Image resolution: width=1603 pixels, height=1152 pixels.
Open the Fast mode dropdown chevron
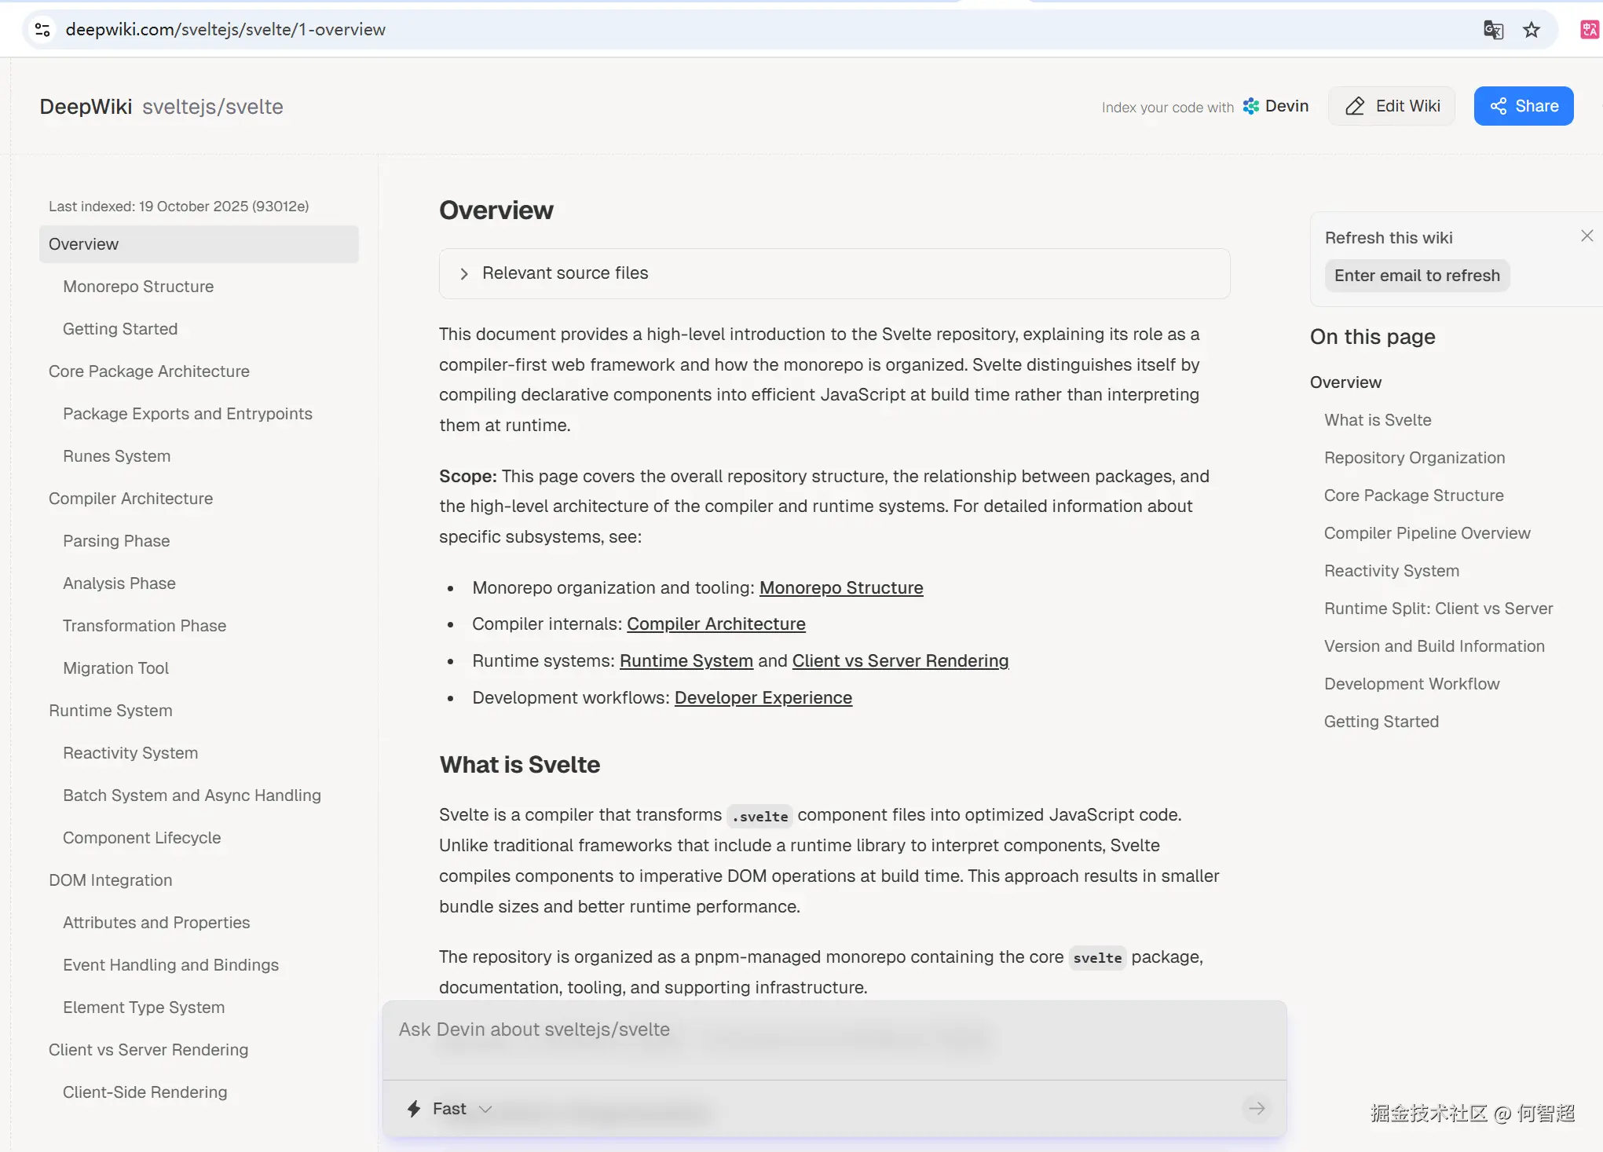tap(485, 1109)
